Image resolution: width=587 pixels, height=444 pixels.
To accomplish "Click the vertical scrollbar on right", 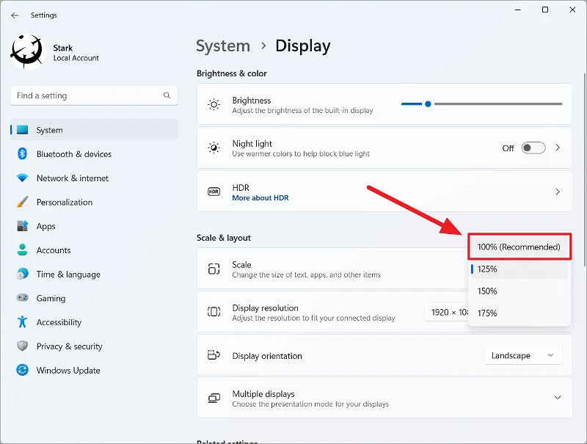I will pyautogui.click(x=585, y=169).
